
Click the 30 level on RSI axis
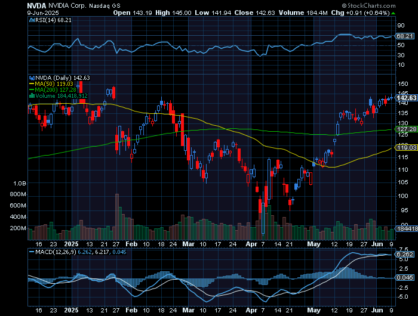click(401, 55)
